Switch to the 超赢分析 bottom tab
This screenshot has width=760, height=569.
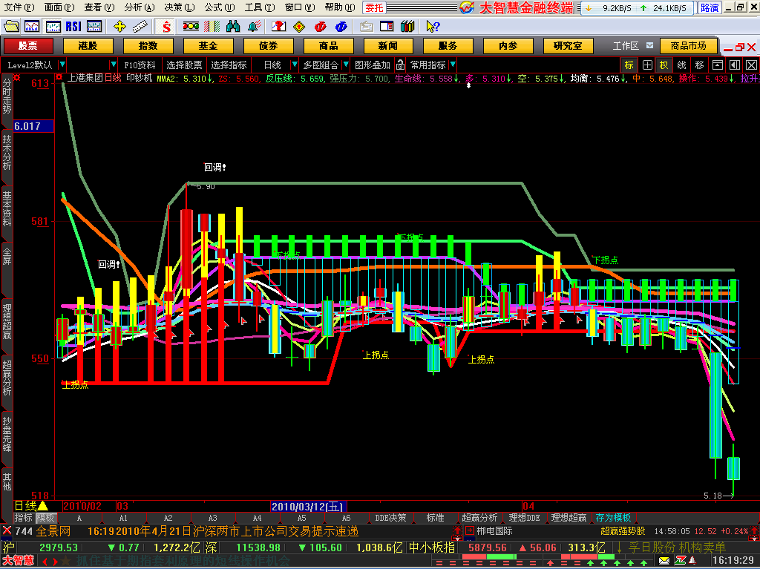point(479,518)
